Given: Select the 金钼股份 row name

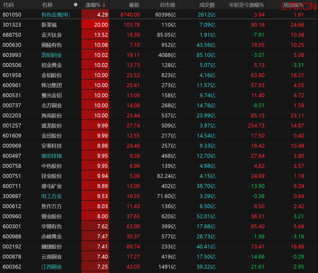Looking at the screenshot, I should point(52,75).
